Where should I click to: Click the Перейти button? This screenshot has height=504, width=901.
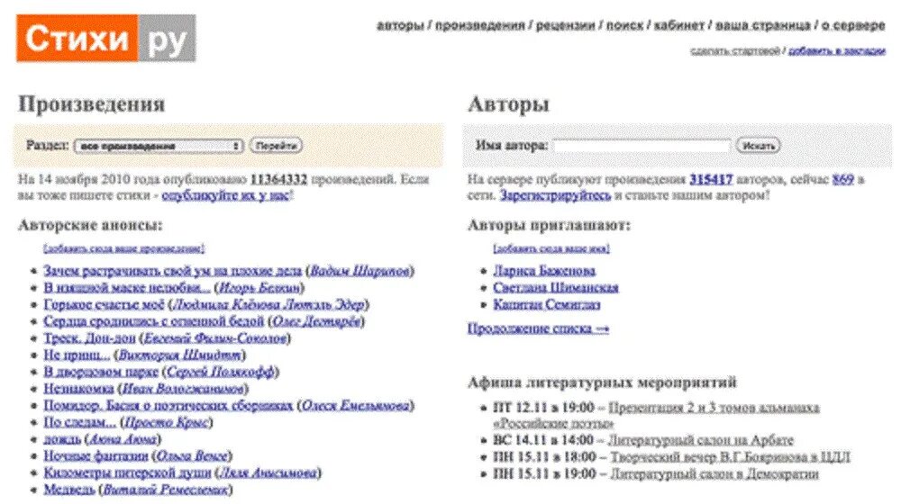point(276,146)
